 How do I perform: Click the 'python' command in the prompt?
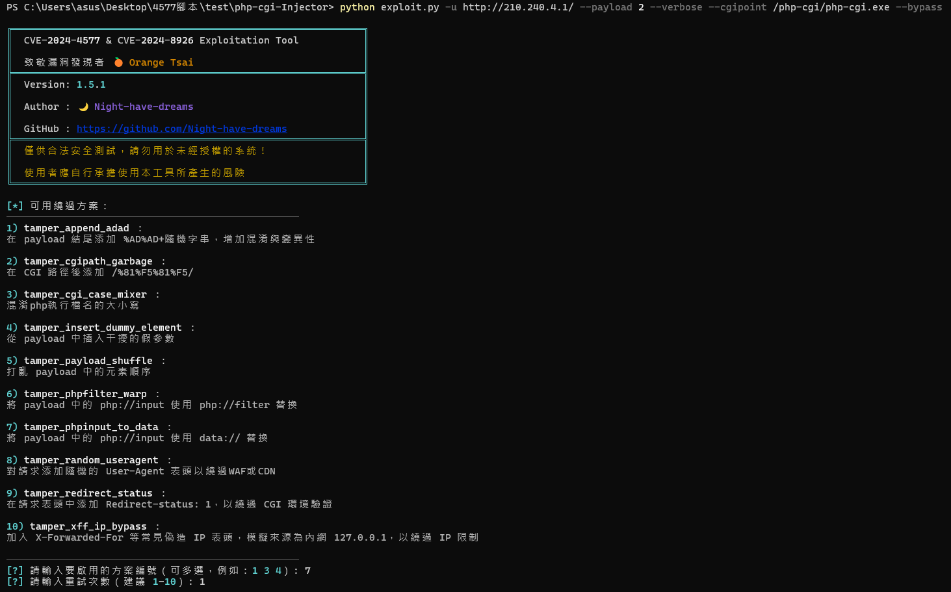point(358,7)
